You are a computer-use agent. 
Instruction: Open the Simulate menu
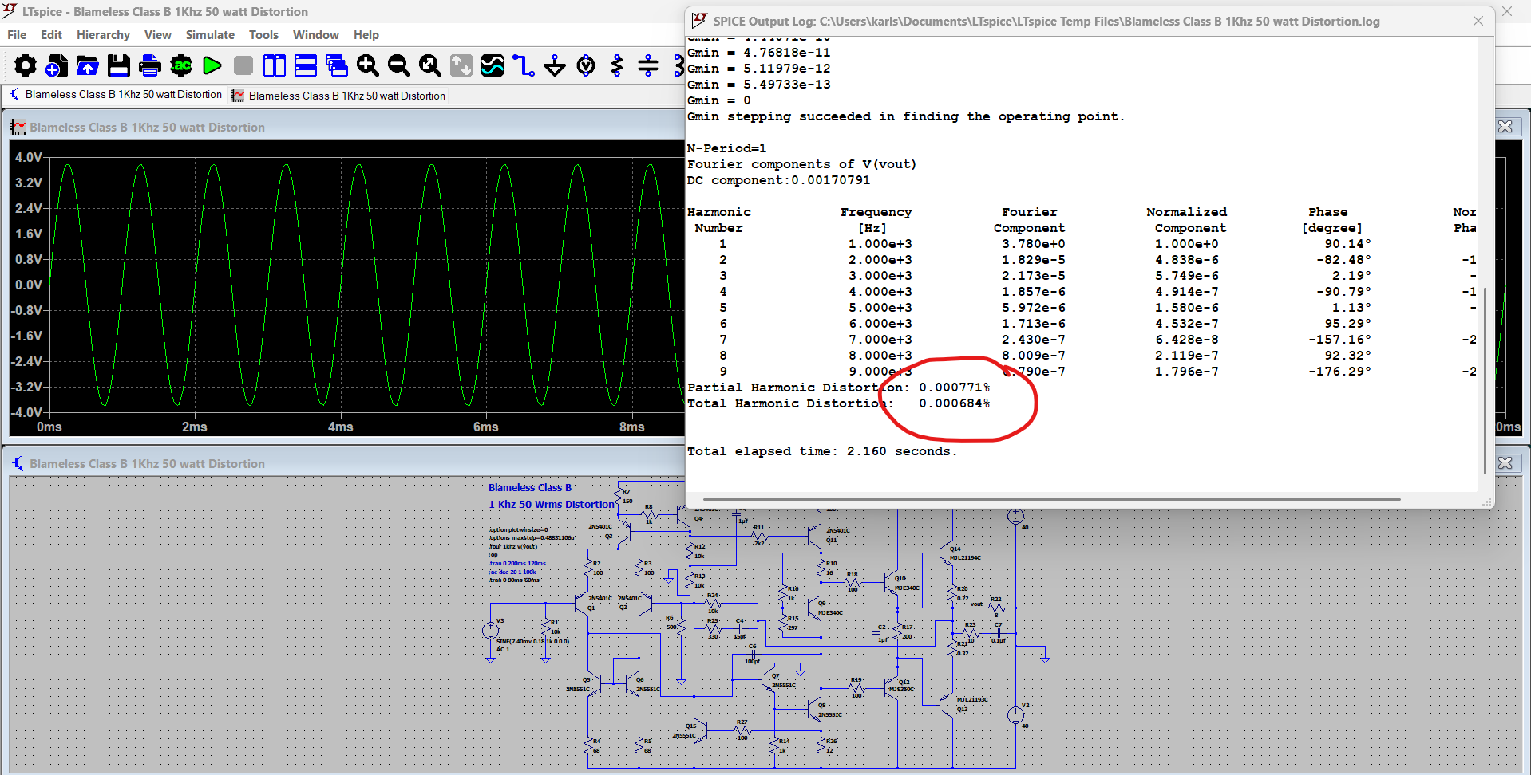point(210,35)
